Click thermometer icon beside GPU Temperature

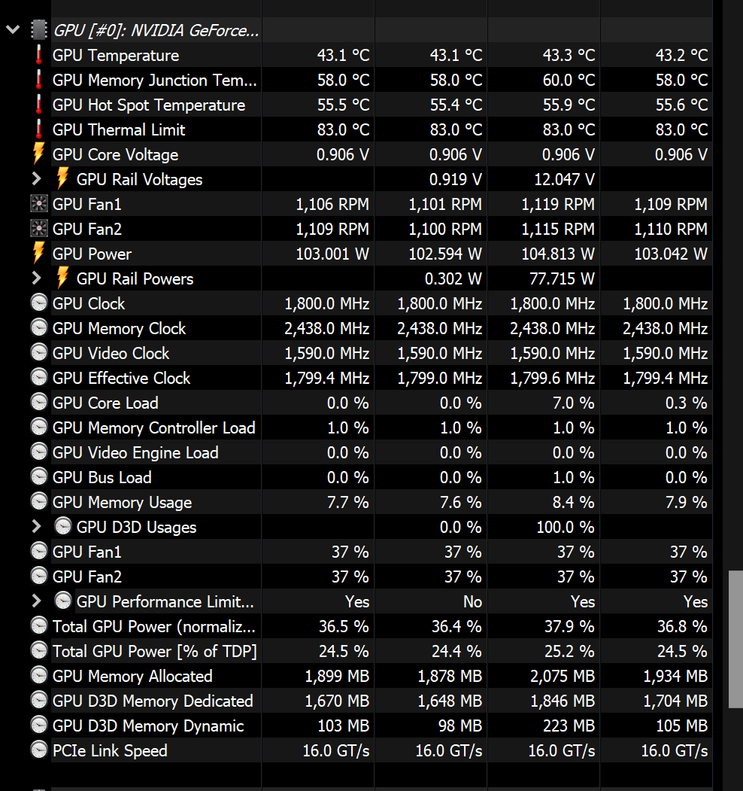tap(39, 55)
